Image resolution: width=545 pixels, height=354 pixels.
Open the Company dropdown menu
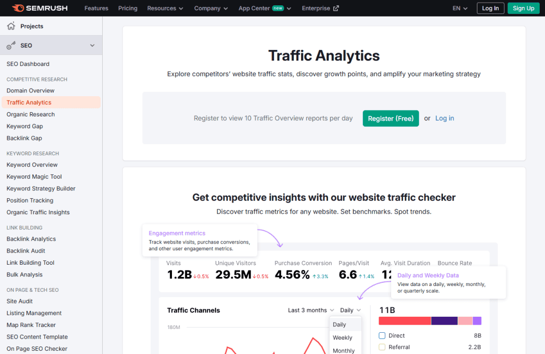211,9
